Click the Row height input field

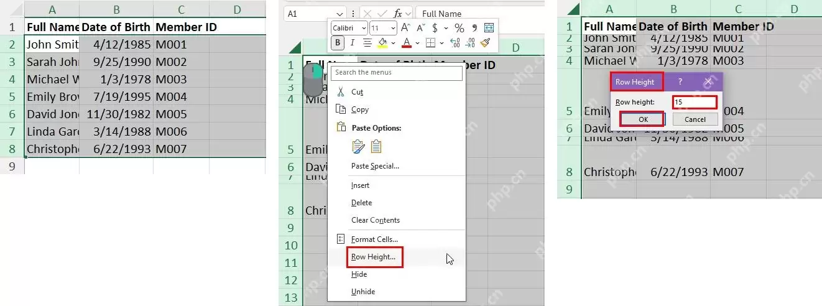point(695,101)
